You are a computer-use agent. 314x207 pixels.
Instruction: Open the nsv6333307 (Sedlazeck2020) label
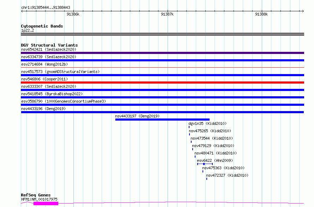49,86
